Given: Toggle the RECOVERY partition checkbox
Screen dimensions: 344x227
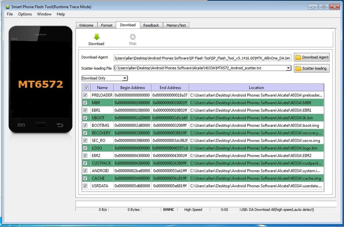Looking at the screenshot, I should tap(85, 133).
